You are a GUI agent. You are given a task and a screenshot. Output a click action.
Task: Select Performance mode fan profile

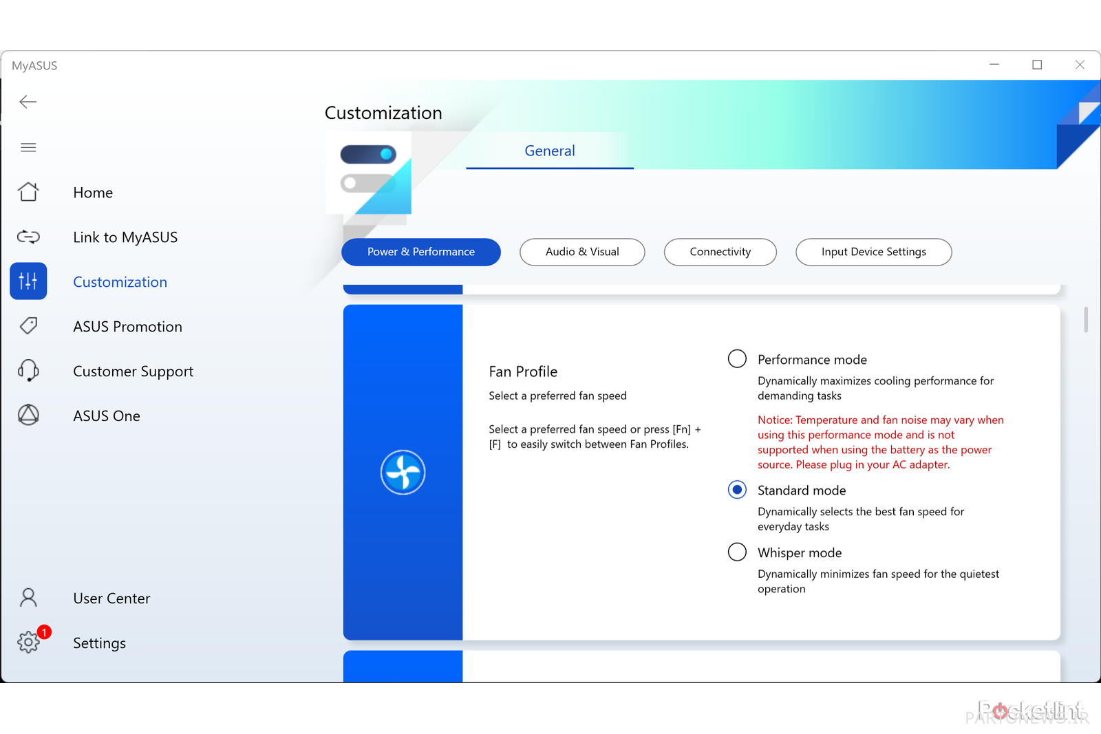point(737,358)
